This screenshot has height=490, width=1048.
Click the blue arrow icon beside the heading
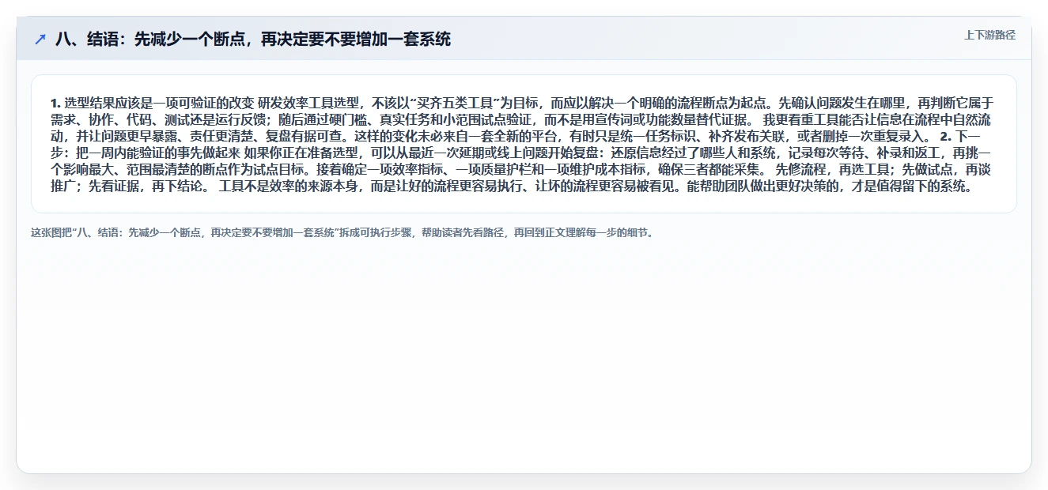coord(40,39)
